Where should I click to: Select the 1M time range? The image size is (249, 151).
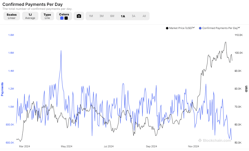91,16
